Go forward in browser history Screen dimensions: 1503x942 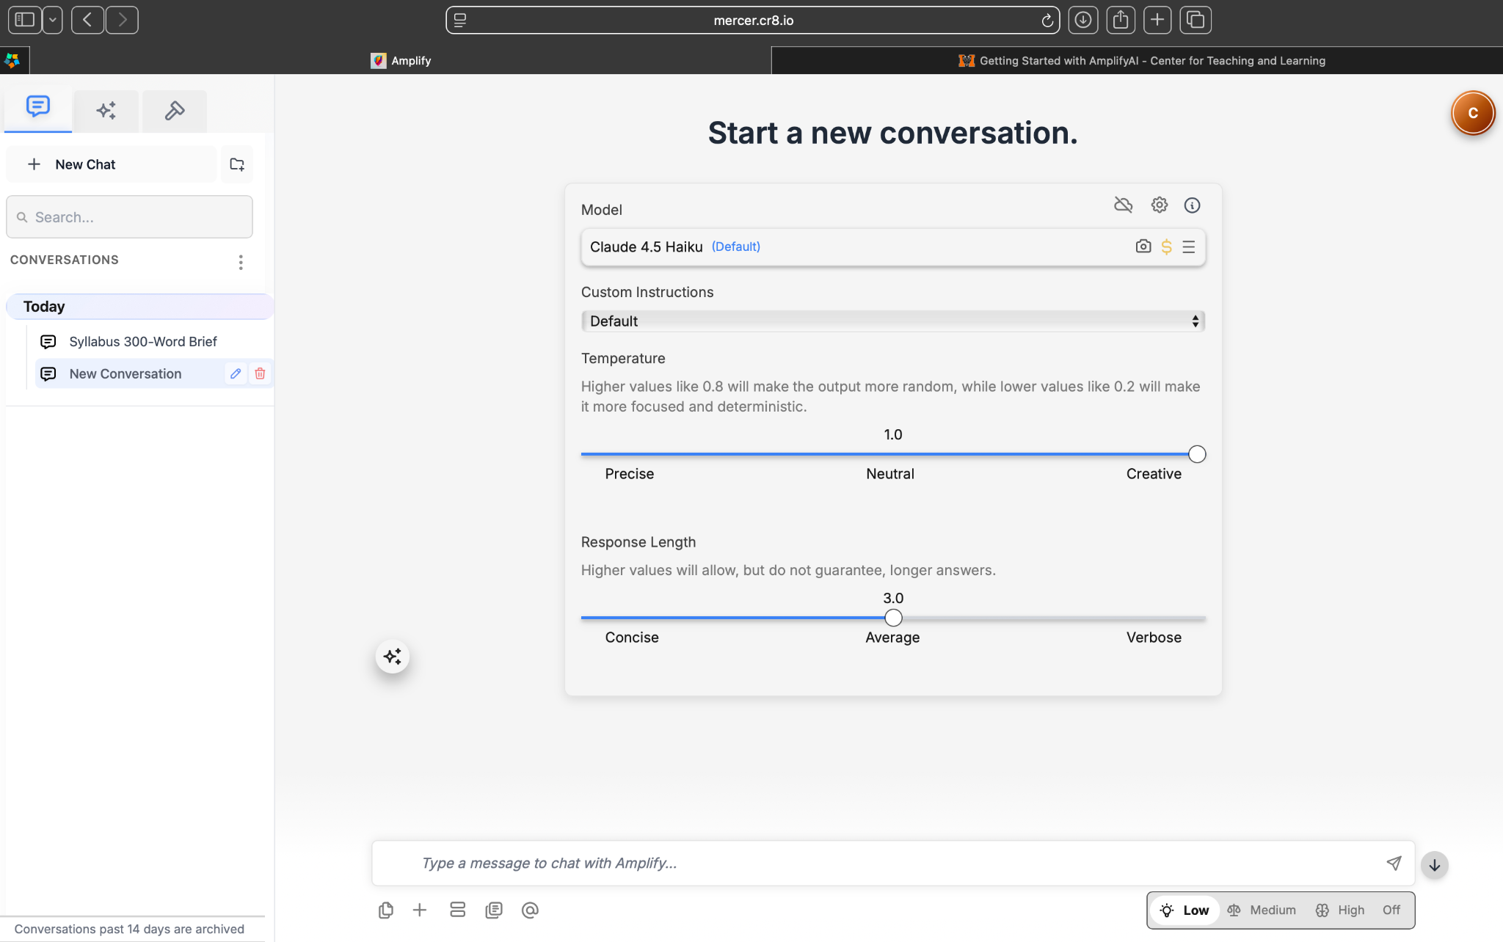(x=122, y=20)
